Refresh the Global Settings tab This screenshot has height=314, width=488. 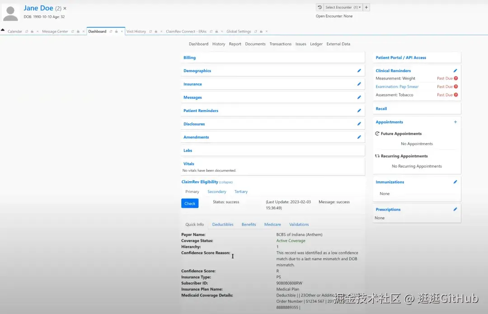click(256, 32)
